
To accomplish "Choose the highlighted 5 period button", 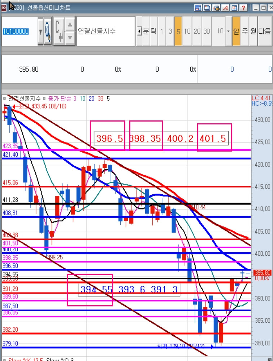I will 178,31.
